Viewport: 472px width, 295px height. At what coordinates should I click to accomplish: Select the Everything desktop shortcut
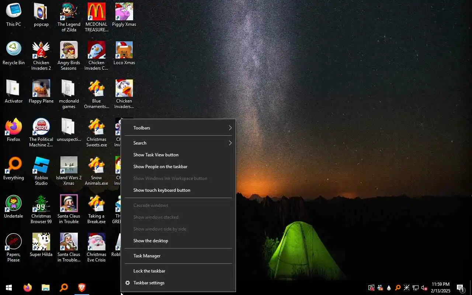(x=14, y=169)
